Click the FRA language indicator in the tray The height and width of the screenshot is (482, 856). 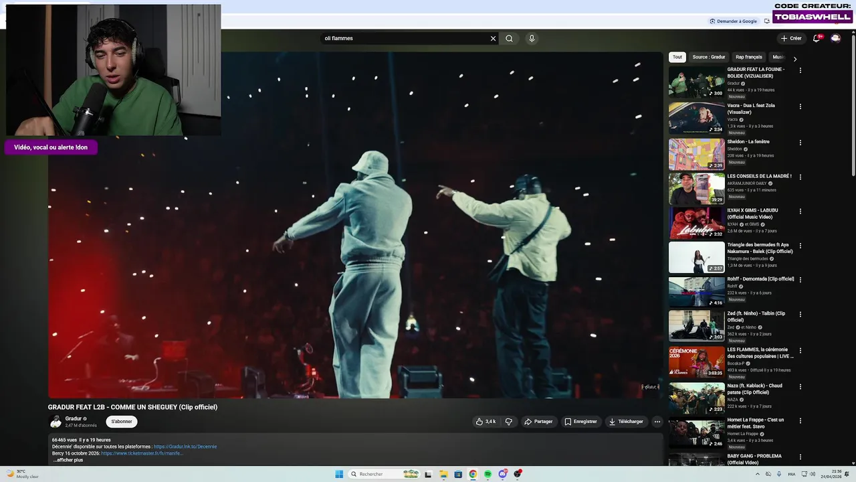[792, 474]
